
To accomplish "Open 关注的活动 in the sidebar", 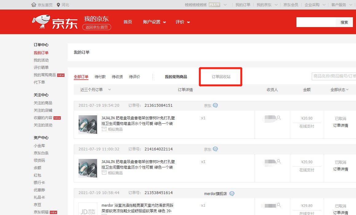I will (x=43, y=125).
